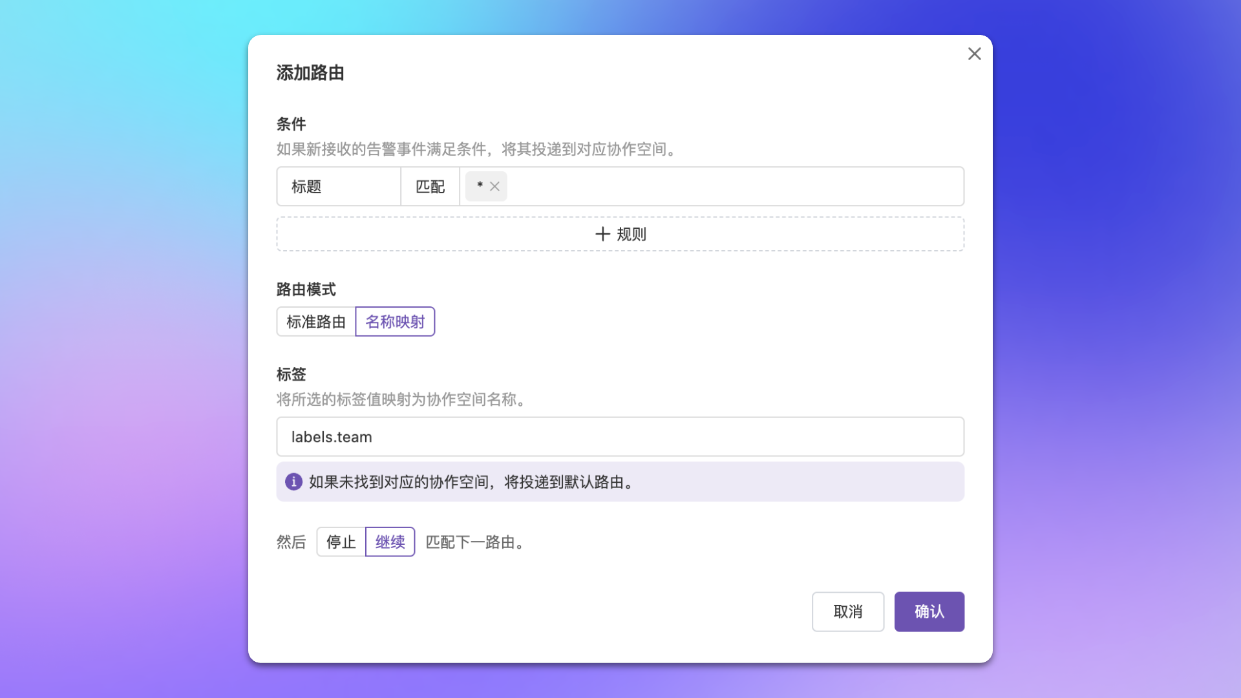
Task: Click the 匹配下一路由 text
Action: click(474, 542)
